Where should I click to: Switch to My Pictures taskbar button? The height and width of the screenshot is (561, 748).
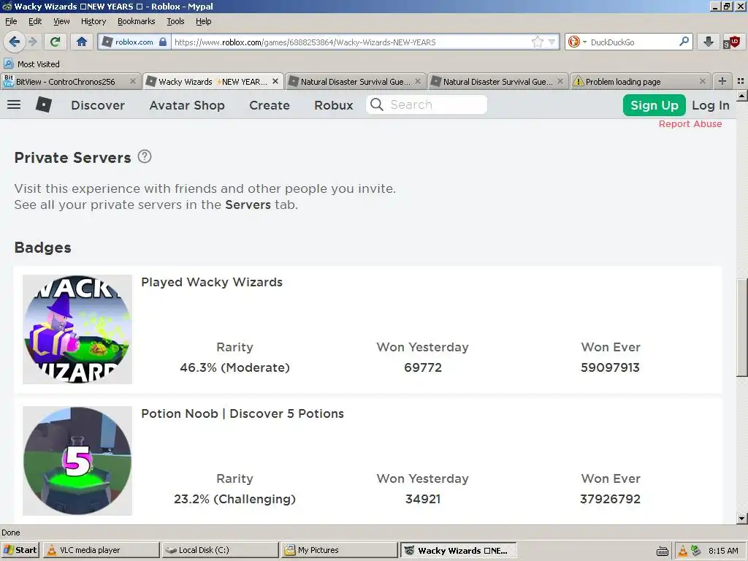point(339,550)
